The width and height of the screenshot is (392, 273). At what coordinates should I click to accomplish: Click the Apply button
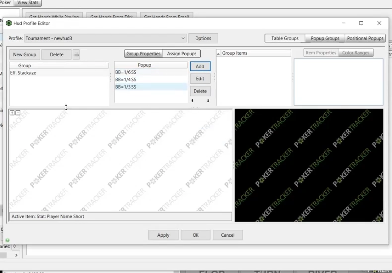click(163, 235)
